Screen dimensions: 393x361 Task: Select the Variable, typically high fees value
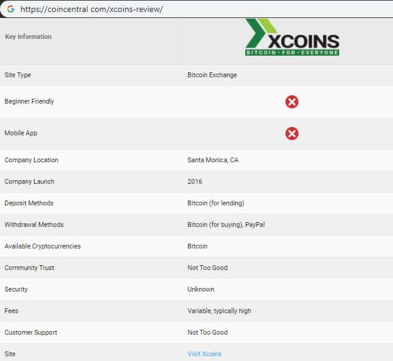(220, 311)
